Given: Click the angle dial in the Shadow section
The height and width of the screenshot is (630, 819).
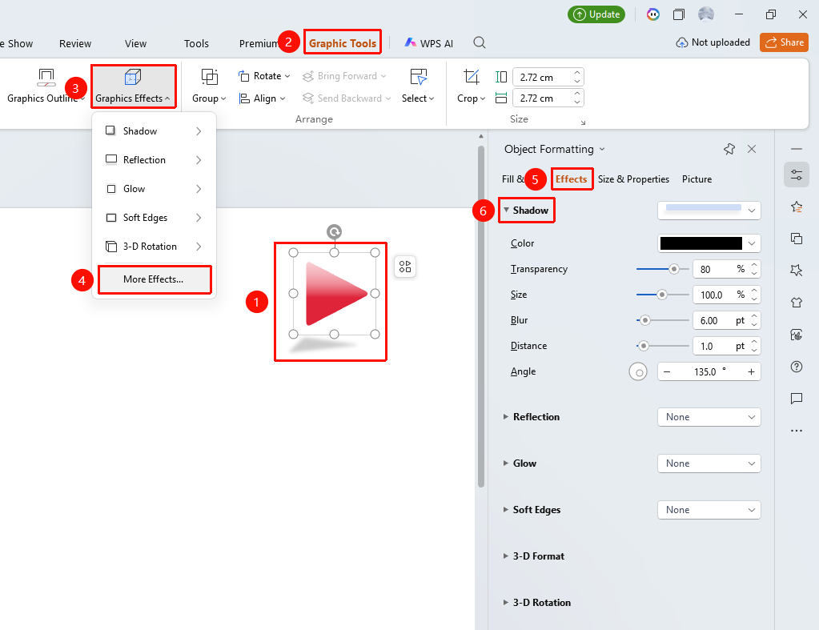Looking at the screenshot, I should pyautogui.click(x=638, y=372).
